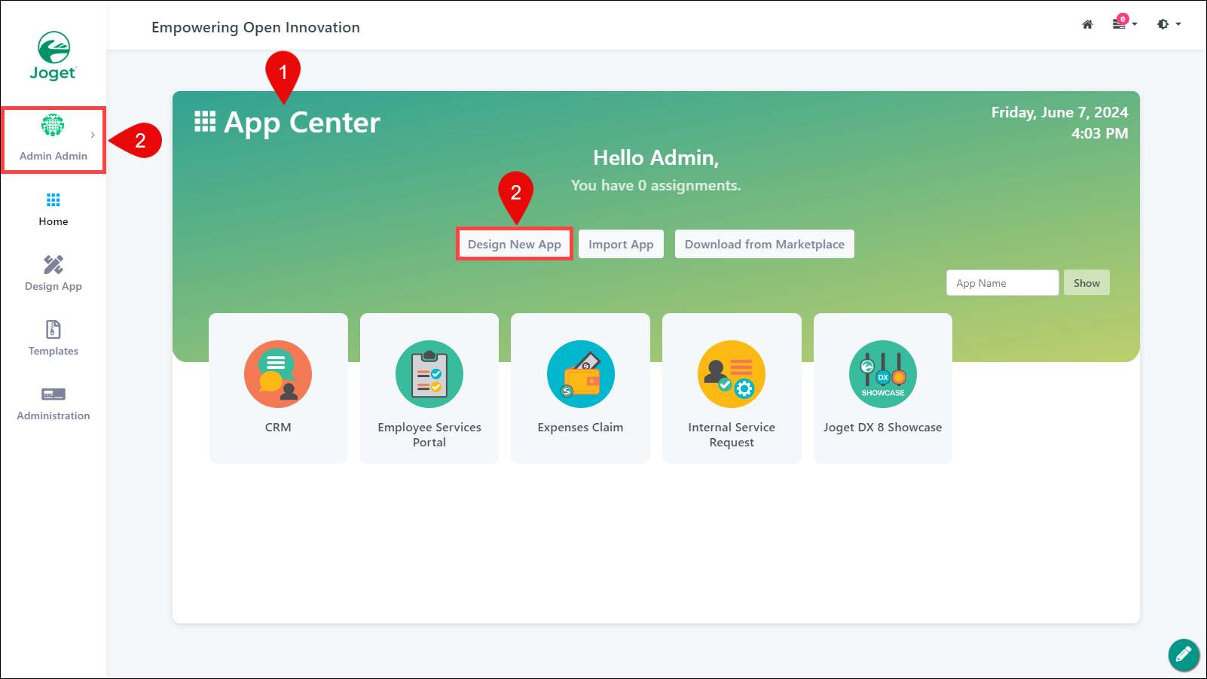This screenshot has width=1207, height=679.
Task: Click the pencil edit floating button
Action: [x=1184, y=654]
